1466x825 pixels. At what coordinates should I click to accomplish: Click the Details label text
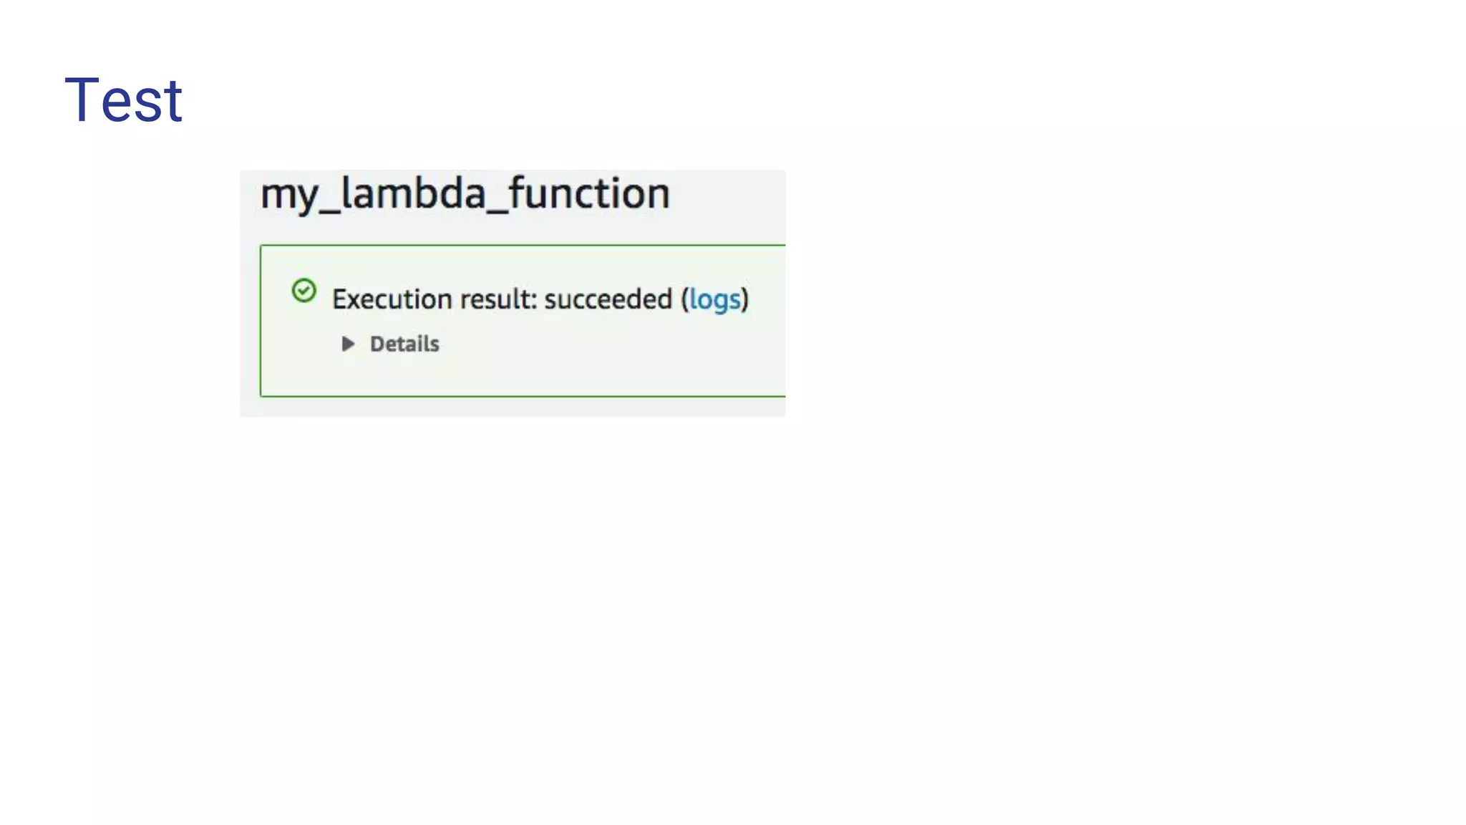[404, 344]
